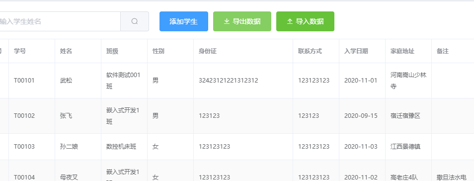
Task: Select student number T00104
Action: click(x=24, y=178)
